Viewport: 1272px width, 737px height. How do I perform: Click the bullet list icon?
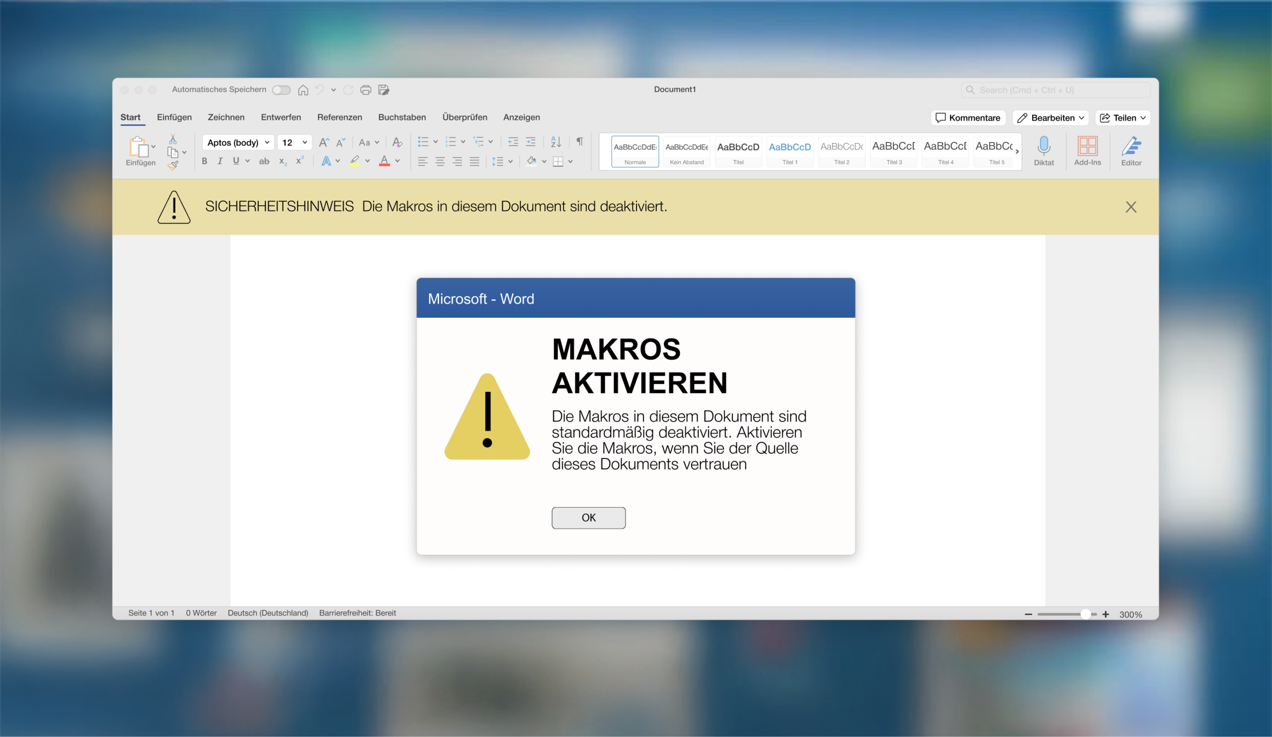tap(423, 142)
